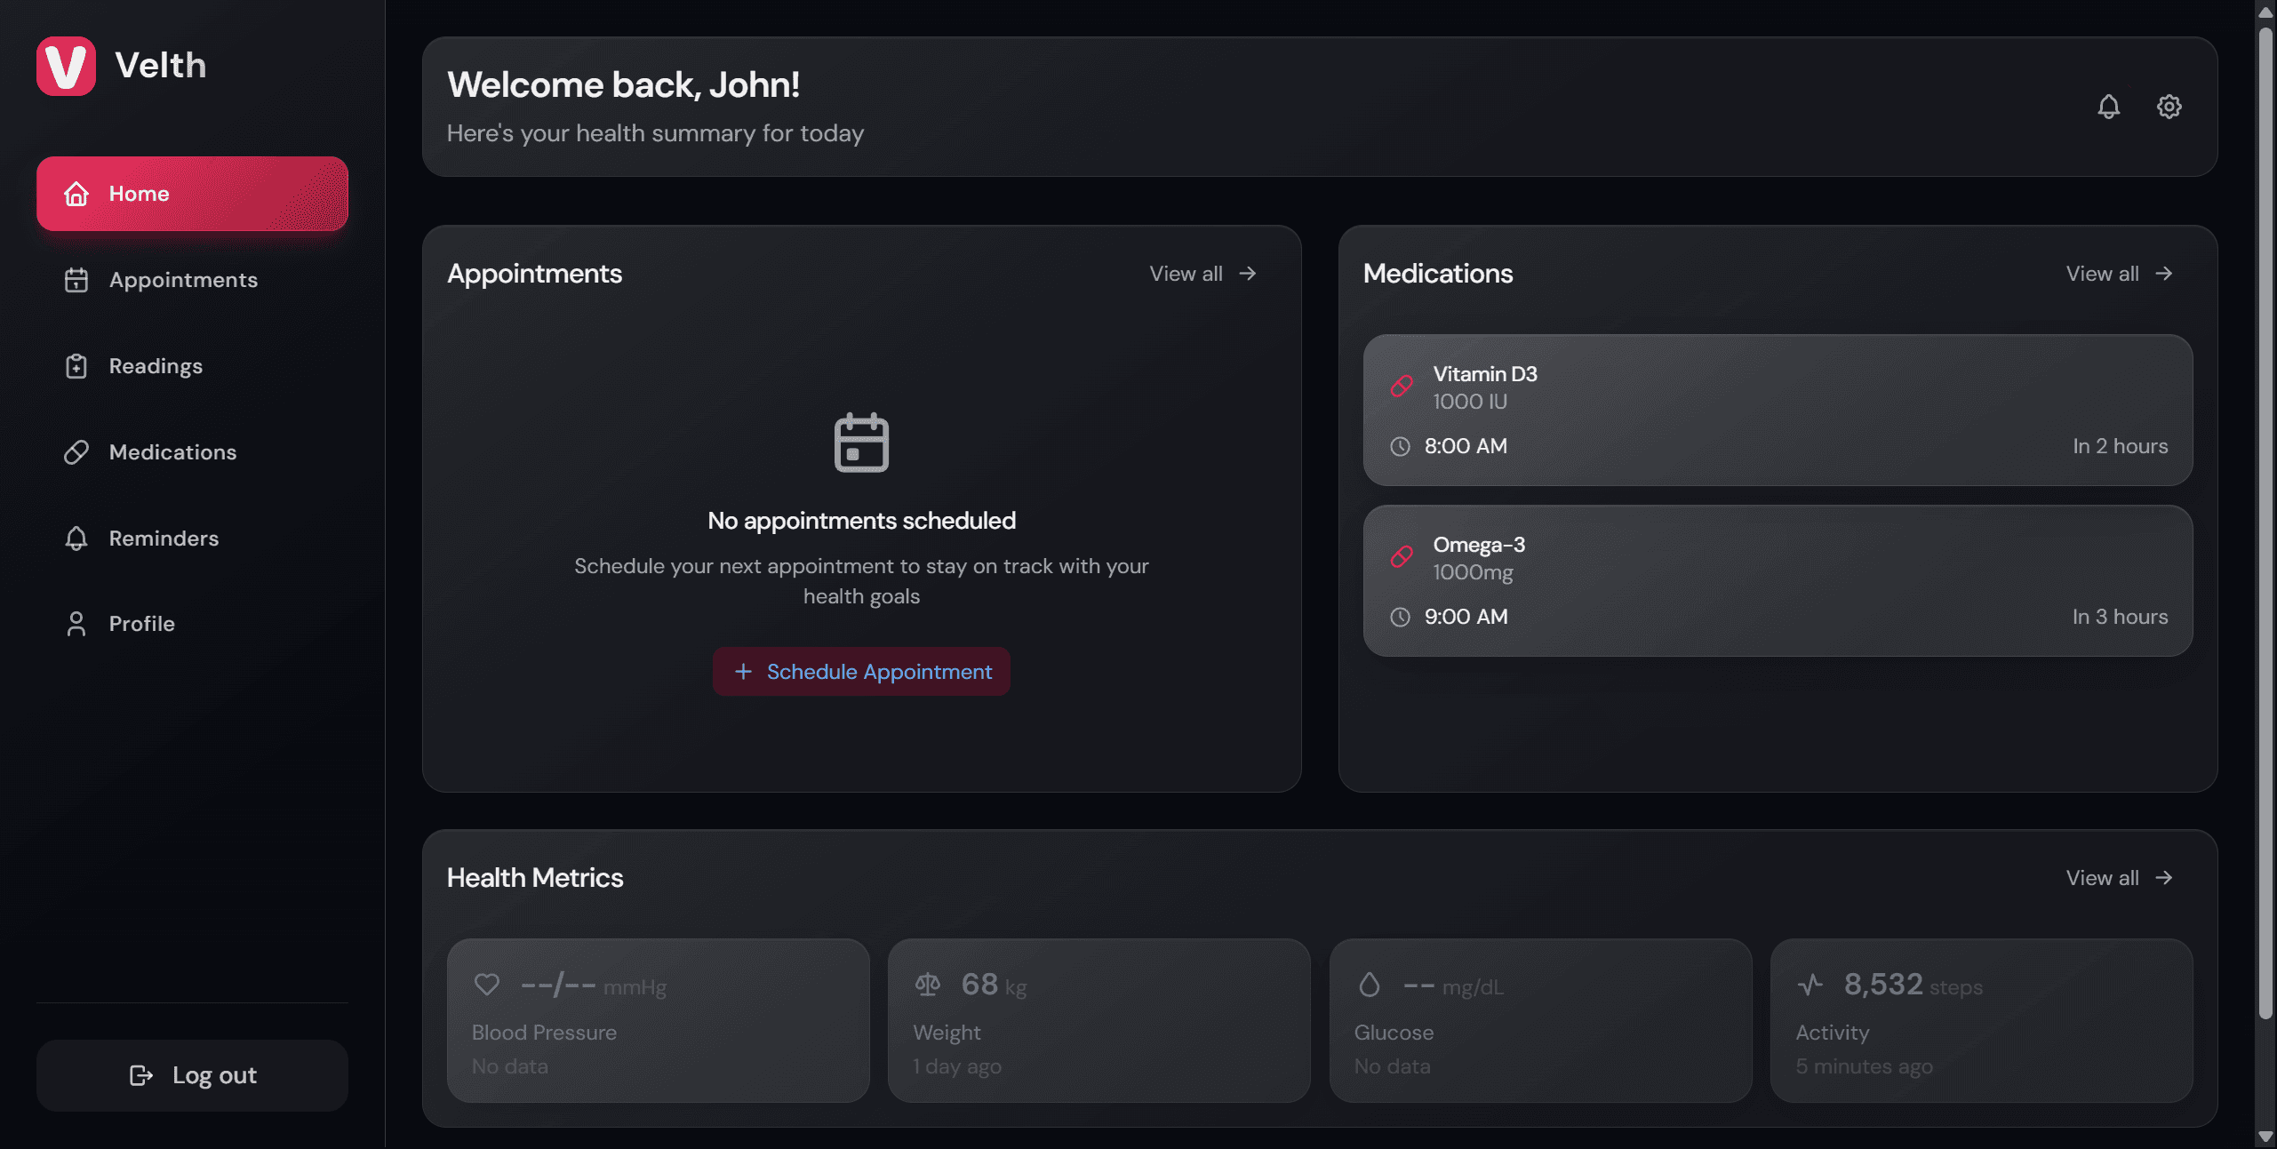The height and width of the screenshot is (1149, 2277).
Task: Click the page vertical scrollbar
Action: (x=2265, y=523)
